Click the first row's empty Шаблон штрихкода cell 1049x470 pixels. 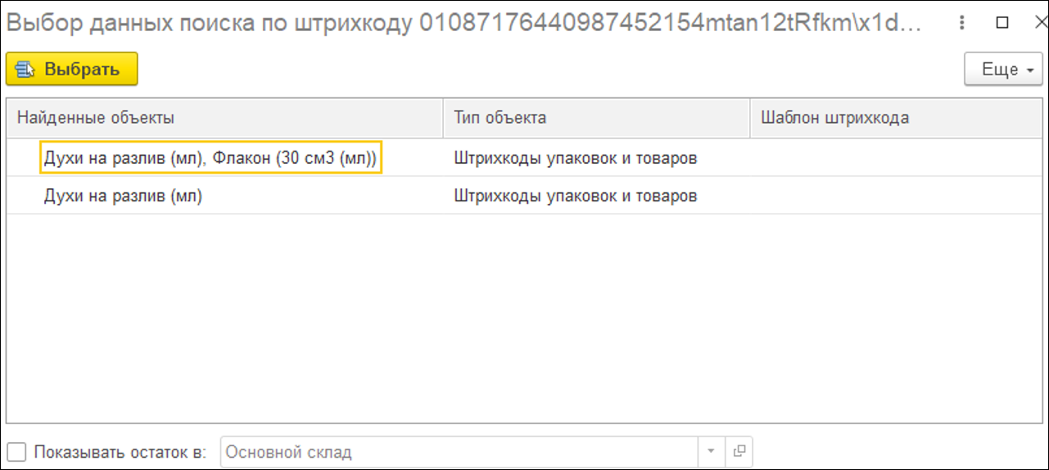[x=897, y=158]
